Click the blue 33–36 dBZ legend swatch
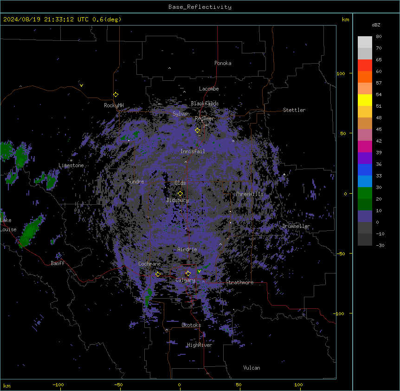The image size is (400, 391). pyautogui.click(x=365, y=169)
